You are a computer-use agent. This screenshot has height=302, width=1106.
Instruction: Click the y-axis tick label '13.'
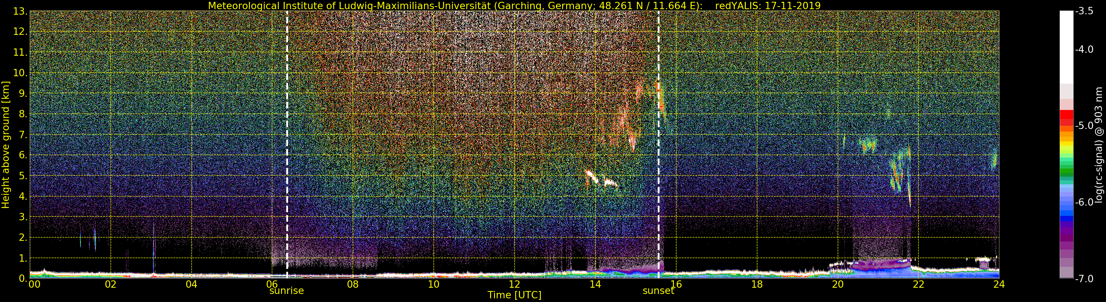20,12
